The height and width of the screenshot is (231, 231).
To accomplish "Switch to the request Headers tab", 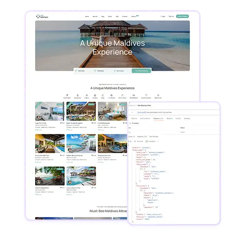I will [158, 118].
